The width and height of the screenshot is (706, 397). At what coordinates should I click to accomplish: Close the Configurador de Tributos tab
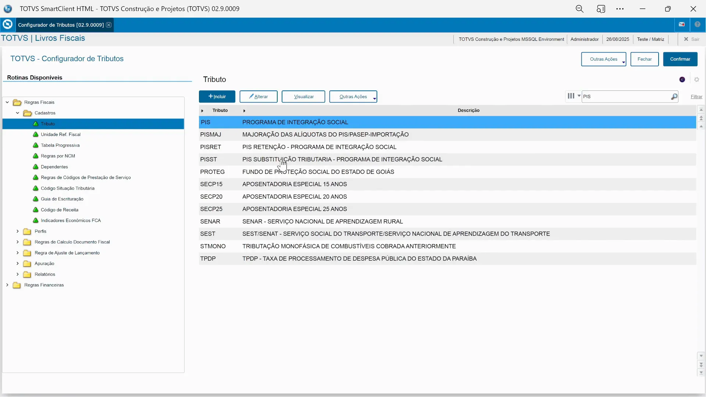point(109,25)
